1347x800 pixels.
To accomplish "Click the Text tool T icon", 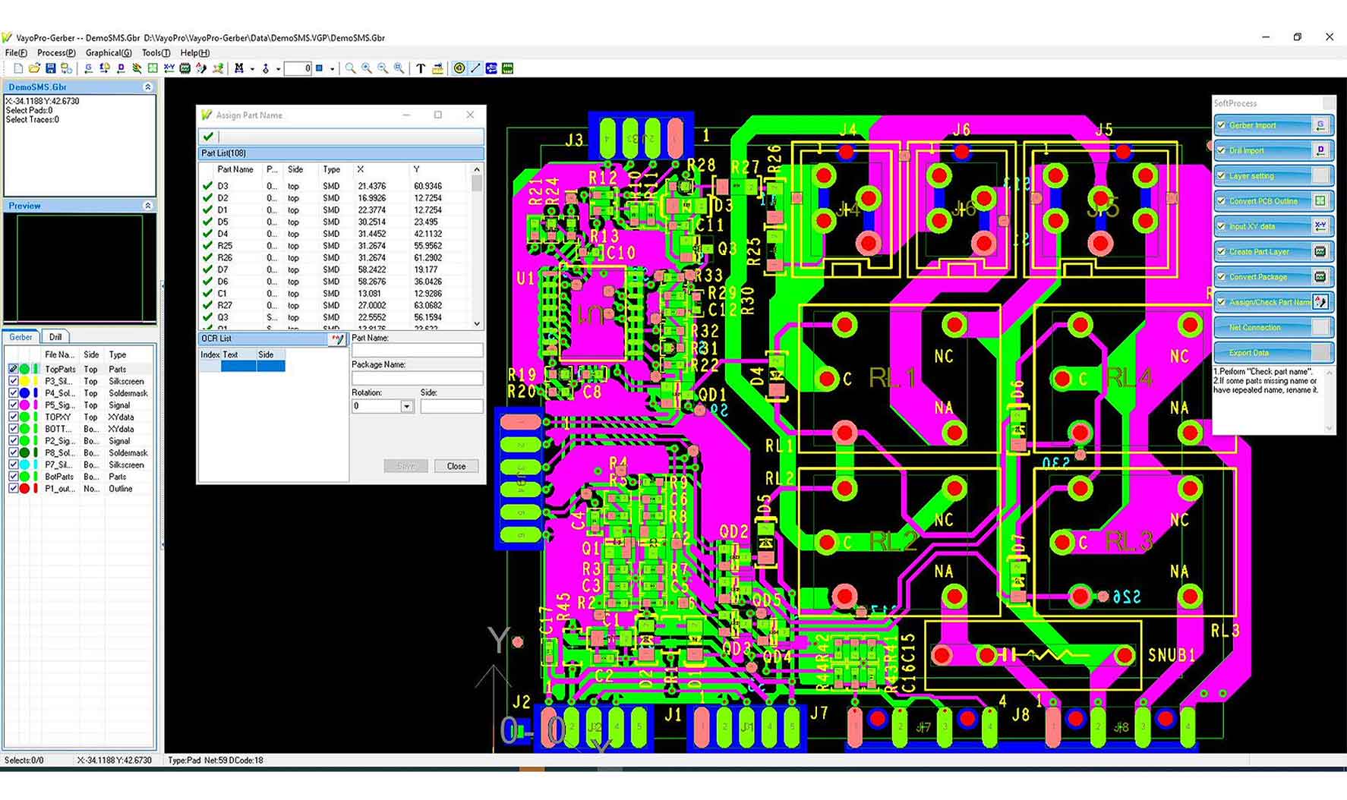I will point(421,68).
